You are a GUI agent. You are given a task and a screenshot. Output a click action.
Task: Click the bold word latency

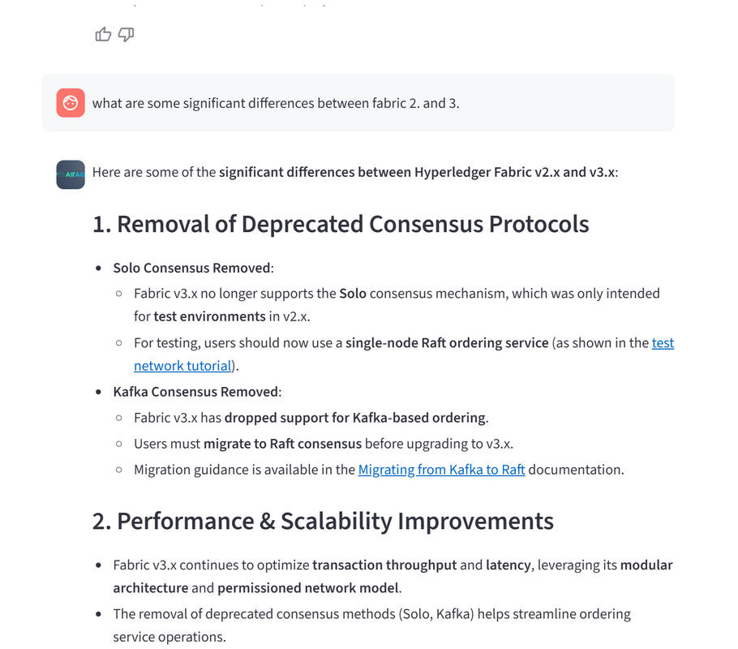click(510, 565)
